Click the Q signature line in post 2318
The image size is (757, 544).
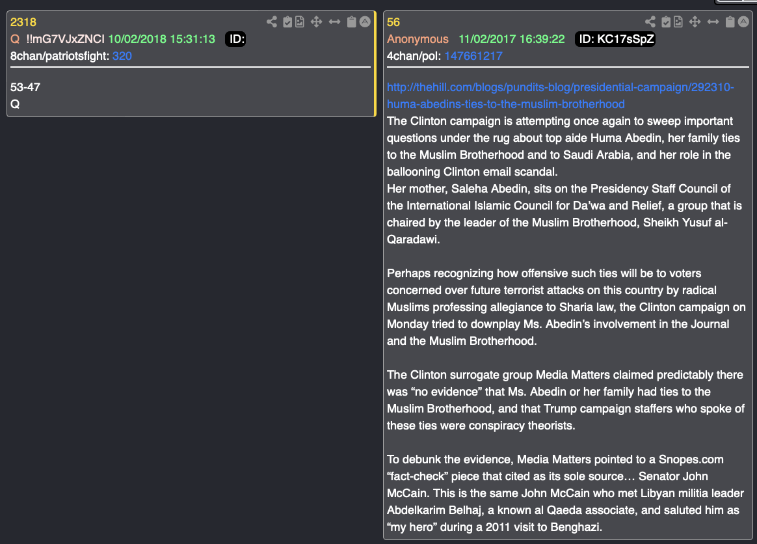point(15,104)
